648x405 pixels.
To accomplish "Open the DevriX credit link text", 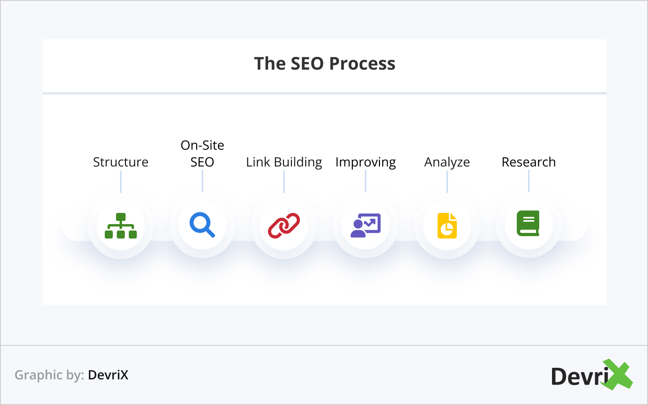I will 108,375.
